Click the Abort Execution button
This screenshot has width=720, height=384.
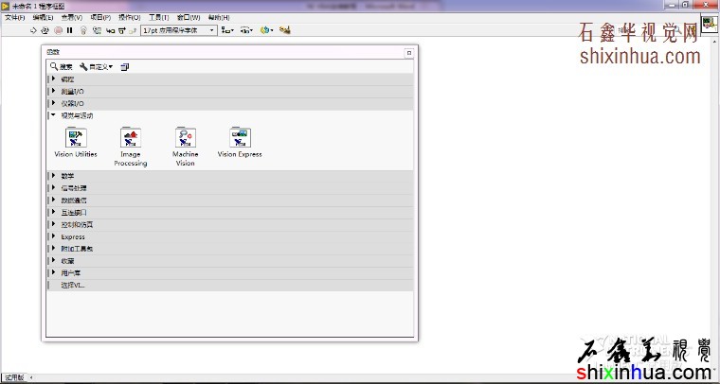pos(58,30)
